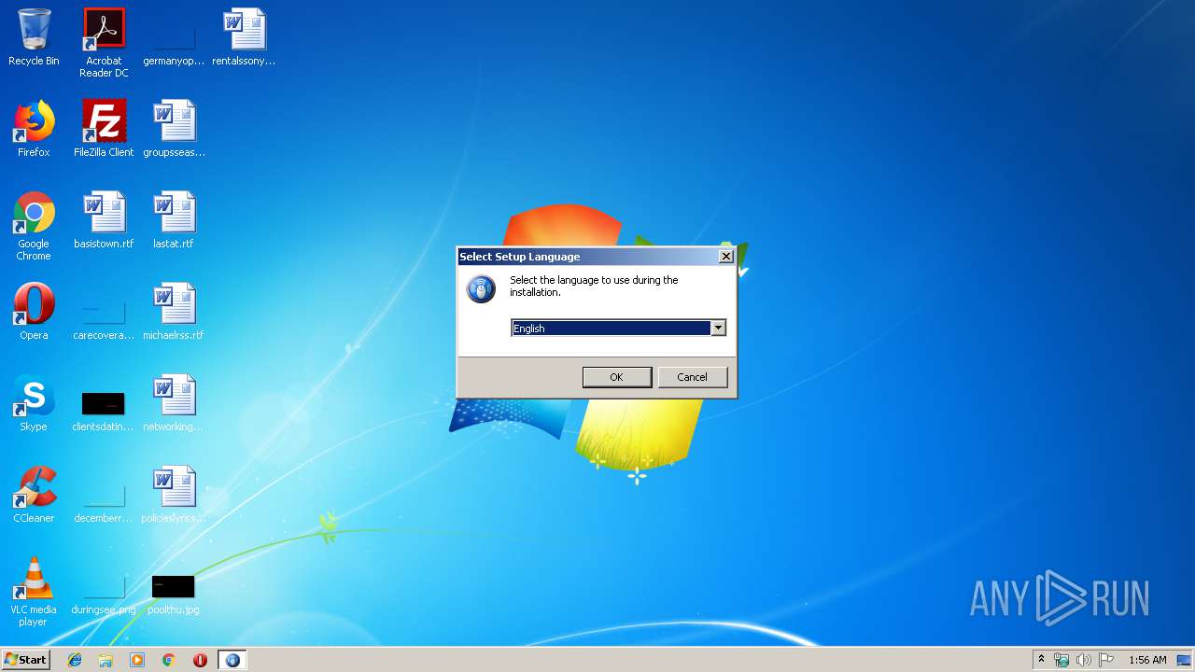Open the Recycle Bin icon
Viewport: 1195px width, 672px height.
(34, 37)
